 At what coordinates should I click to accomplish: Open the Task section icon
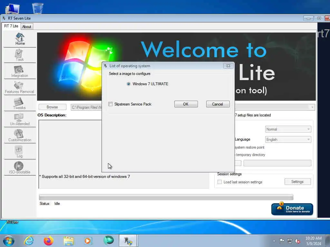(x=20, y=55)
